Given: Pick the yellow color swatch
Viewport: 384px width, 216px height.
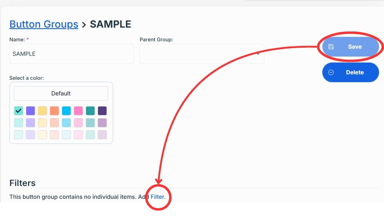Looking at the screenshot, I should tap(43, 111).
